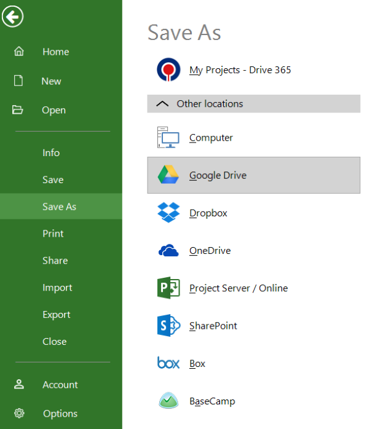Choose the OneDrive label
375x429 pixels.
coord(210,251)
